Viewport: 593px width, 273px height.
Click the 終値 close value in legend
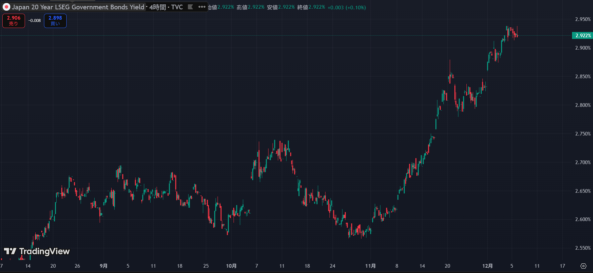(316, 7)
